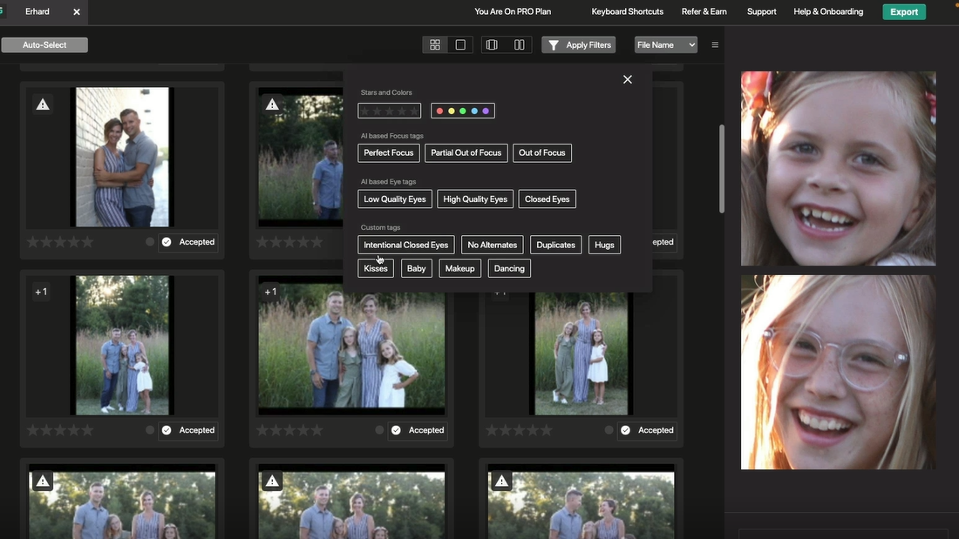Filter by the Makeup custom tag
Image resolution: width=959 pixels, height=539 pixels.
[x=460, y=268]
